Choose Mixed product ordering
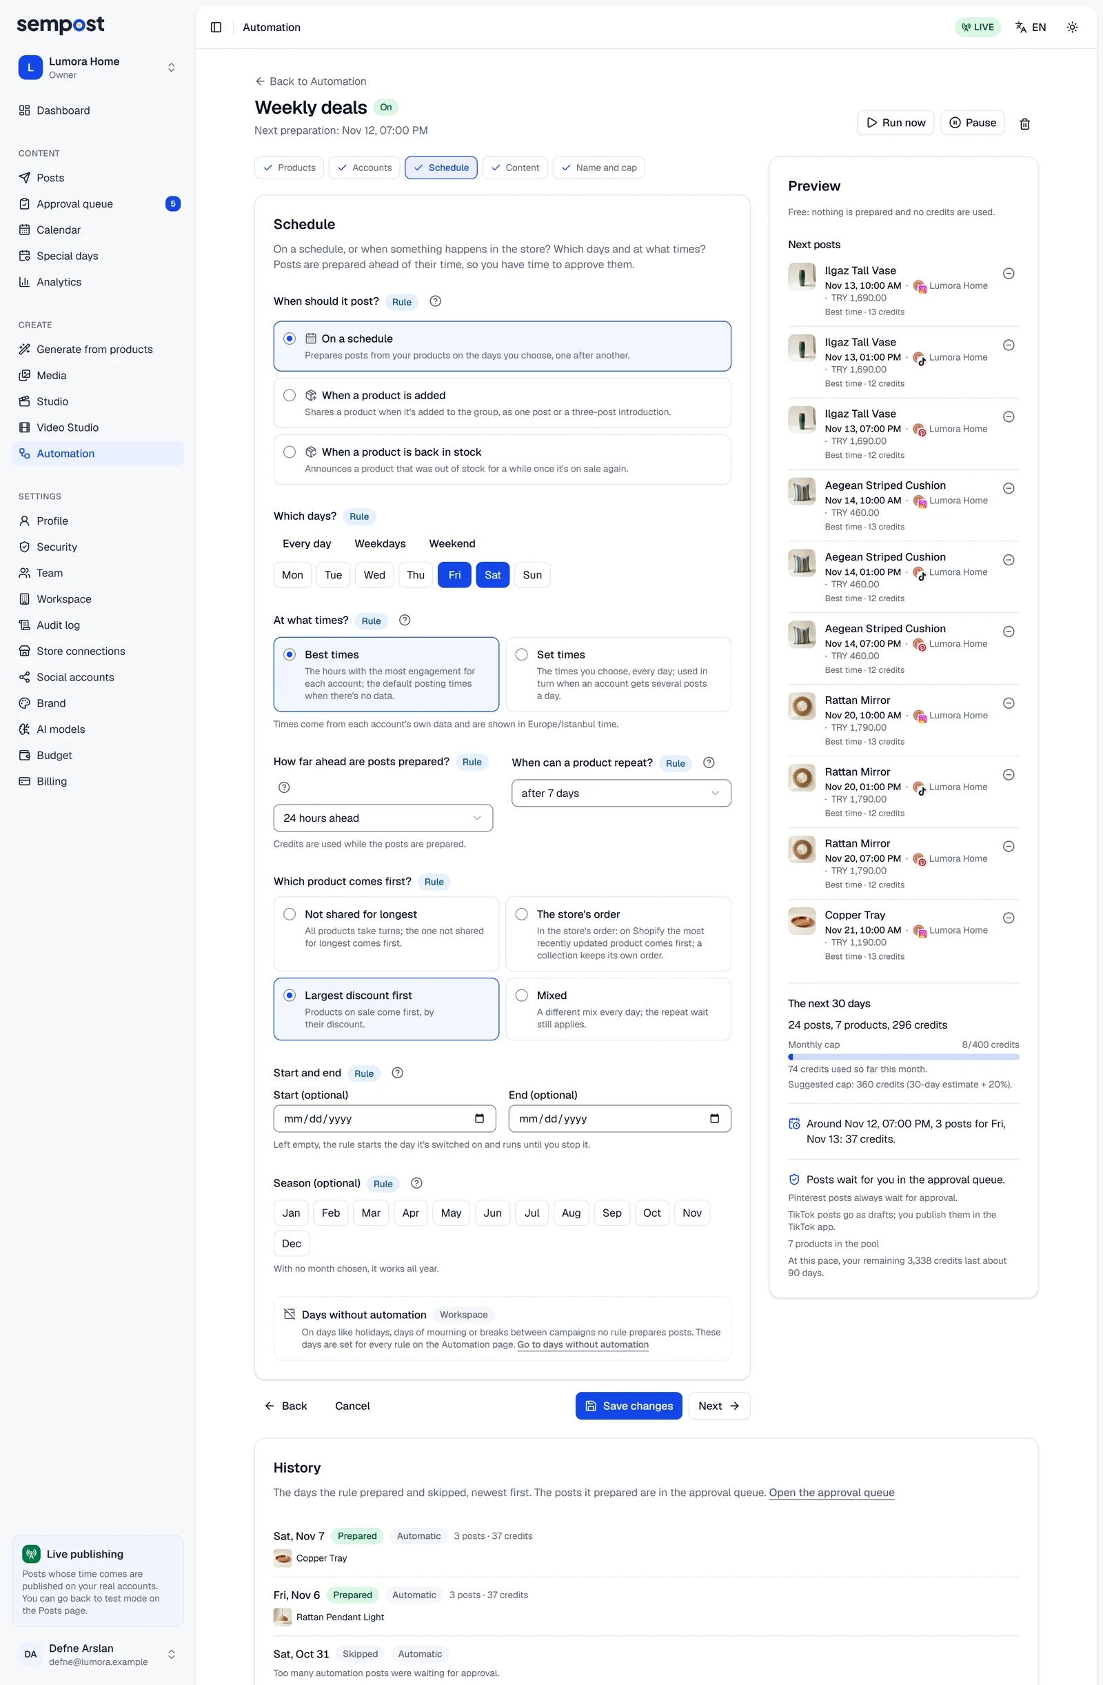Screen dimensions: 1103x1685 click(618, 1009)
